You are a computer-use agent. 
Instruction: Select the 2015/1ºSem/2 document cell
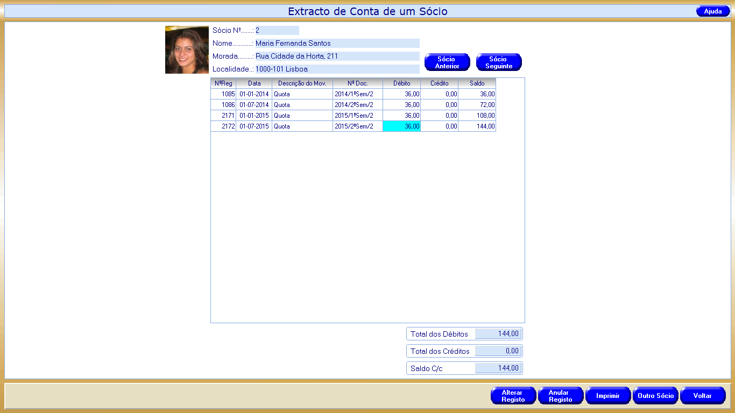[x=357, y=116]
